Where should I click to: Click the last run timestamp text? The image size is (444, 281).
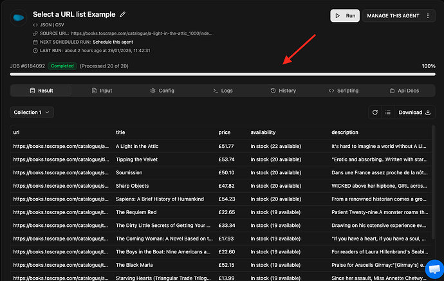click(107, 51)
